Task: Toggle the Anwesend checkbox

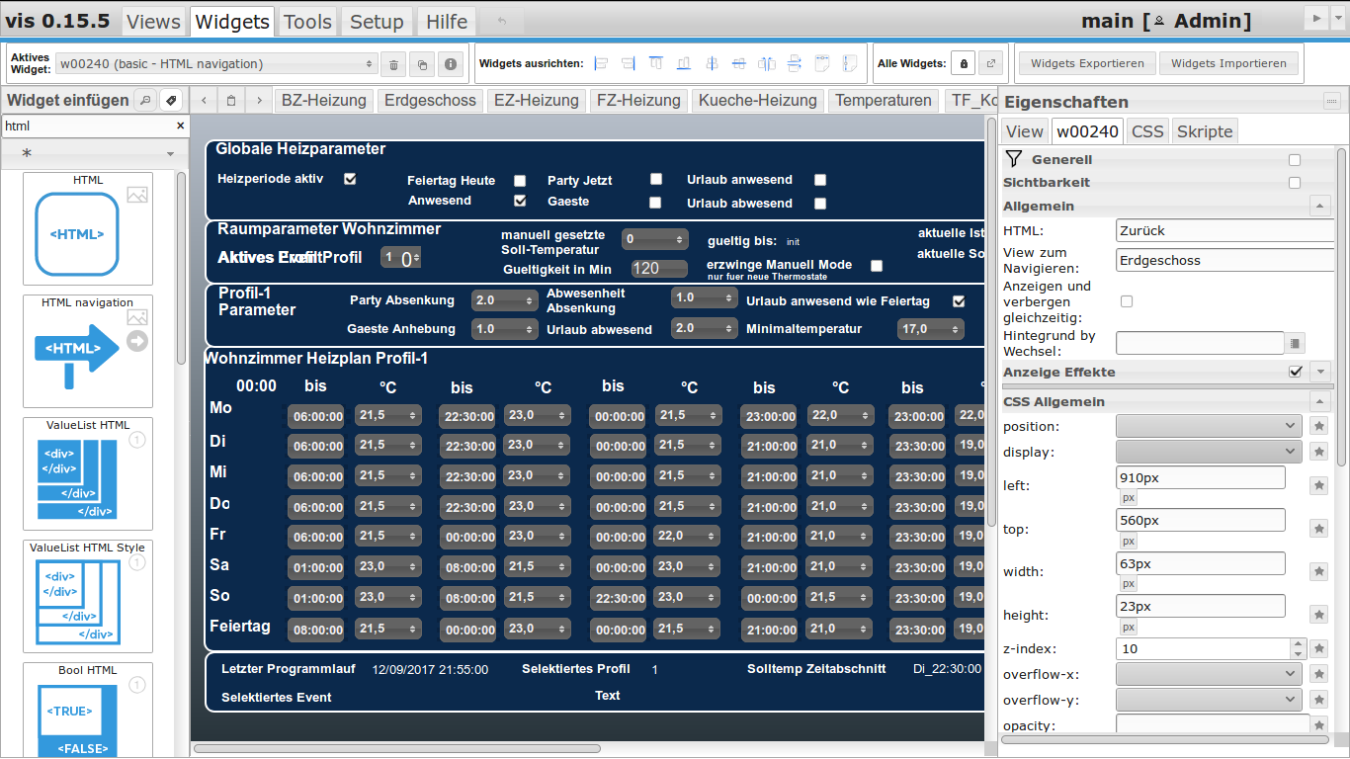Action: pyautogui.click(x=520, y=201)
